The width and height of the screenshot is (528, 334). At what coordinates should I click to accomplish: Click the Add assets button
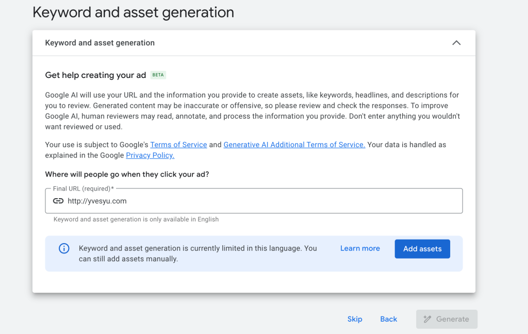click(422, 249)
